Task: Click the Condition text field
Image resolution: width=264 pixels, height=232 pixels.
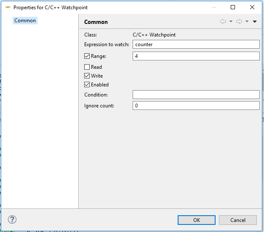Action: click(x=196, y=94)
